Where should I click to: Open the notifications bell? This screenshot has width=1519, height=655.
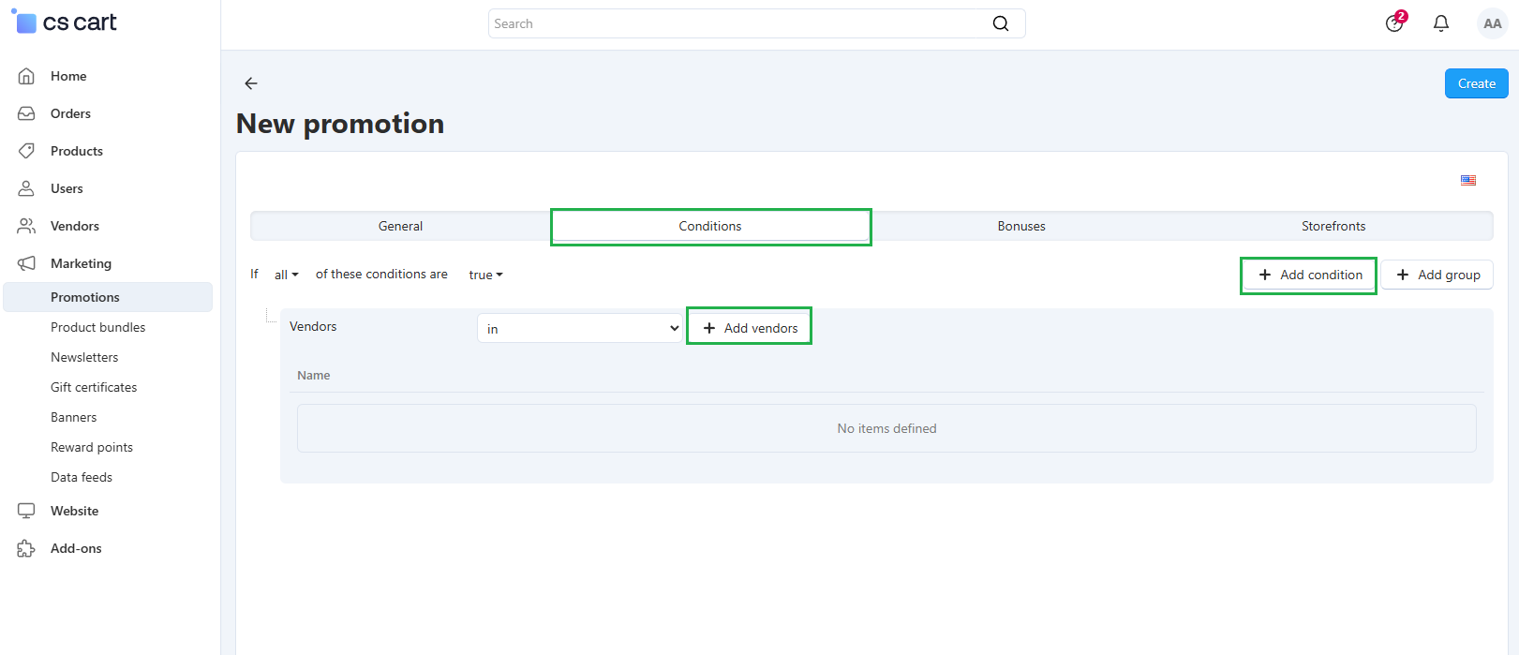1441,23
